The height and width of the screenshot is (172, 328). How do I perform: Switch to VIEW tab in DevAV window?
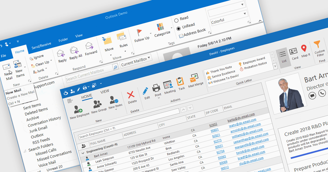104,91
